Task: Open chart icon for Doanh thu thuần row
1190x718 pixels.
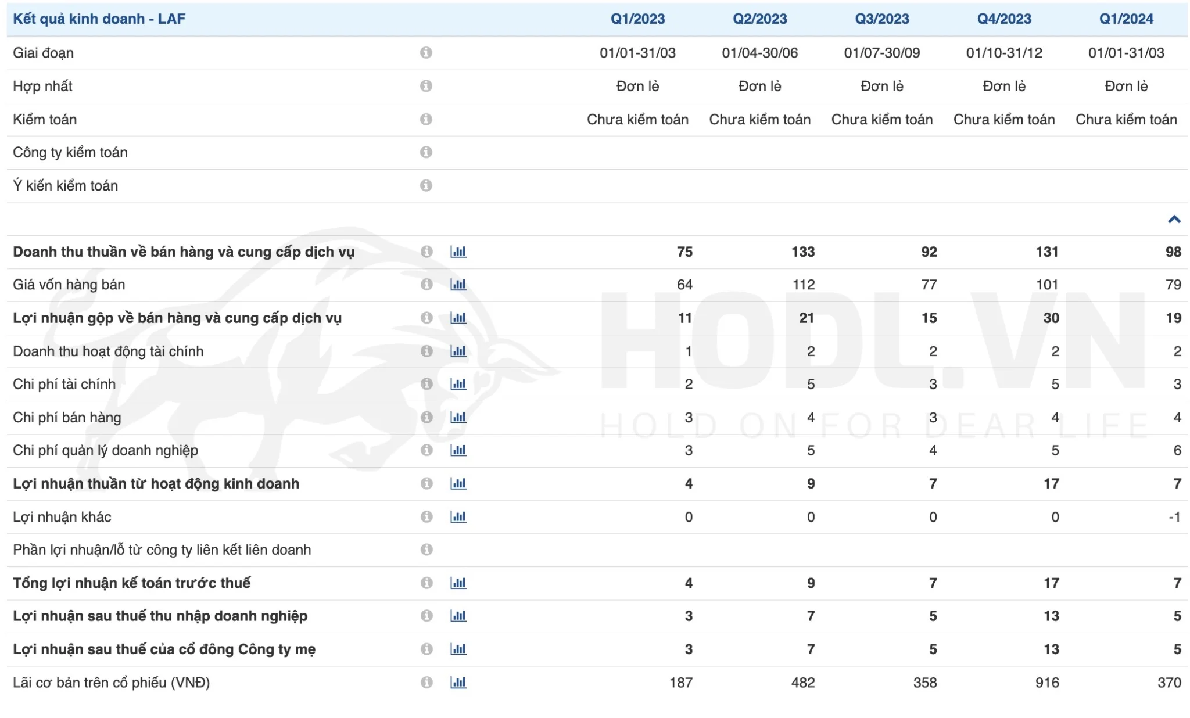Action: [458, 252]
